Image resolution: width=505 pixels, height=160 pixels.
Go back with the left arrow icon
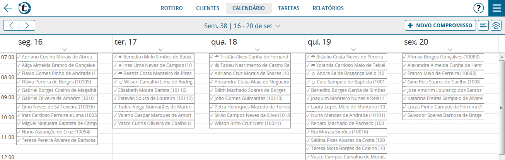pyautogui.click(x=8, y=8)
